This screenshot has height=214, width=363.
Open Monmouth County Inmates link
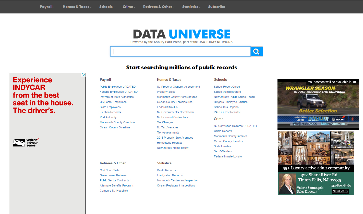[231, 136]
